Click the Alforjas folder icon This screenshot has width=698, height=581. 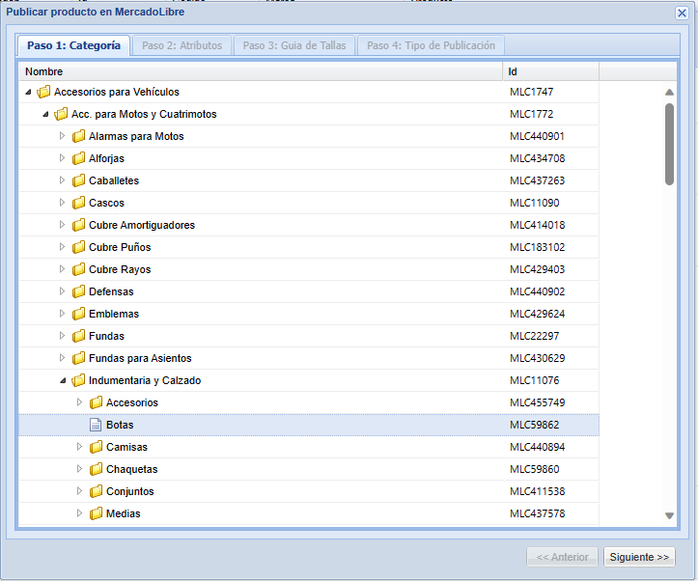[x=78, y=158]
